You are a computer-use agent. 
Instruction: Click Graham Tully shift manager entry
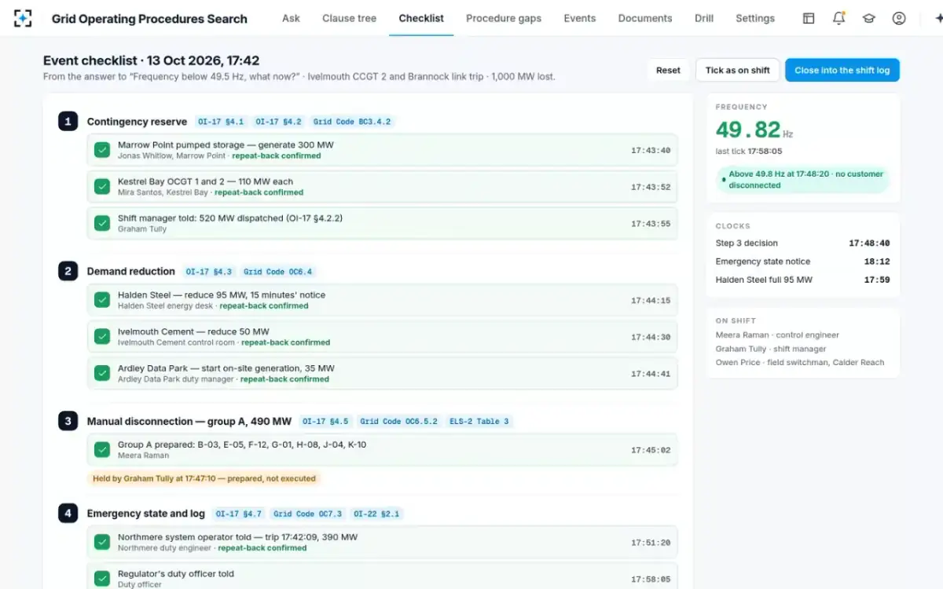pyautogui.click(x=771, y=349)
